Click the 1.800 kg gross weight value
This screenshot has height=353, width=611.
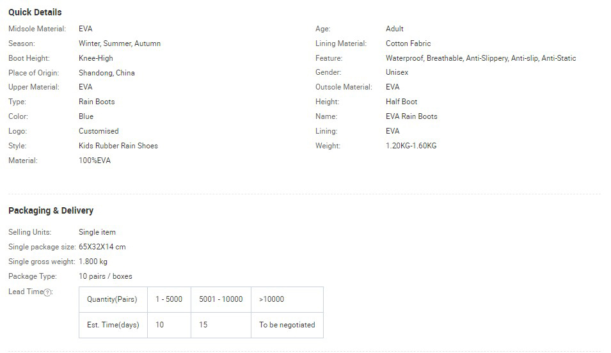[93, 262]
